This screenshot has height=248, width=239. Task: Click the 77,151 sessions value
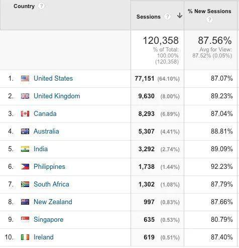(145, 79)
